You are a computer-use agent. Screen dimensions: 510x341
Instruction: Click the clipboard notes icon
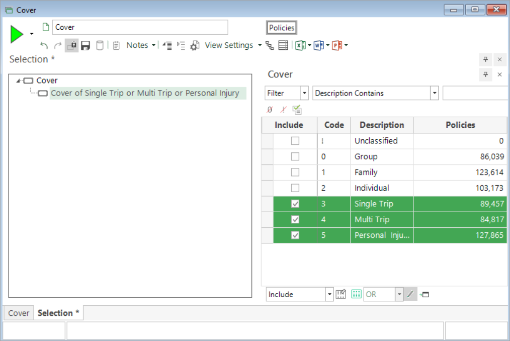tap(116, 46)
